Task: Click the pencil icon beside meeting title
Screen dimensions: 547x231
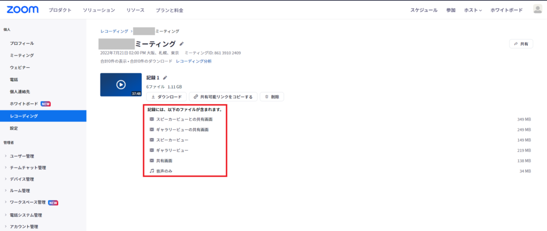Action: pos(182,44)
